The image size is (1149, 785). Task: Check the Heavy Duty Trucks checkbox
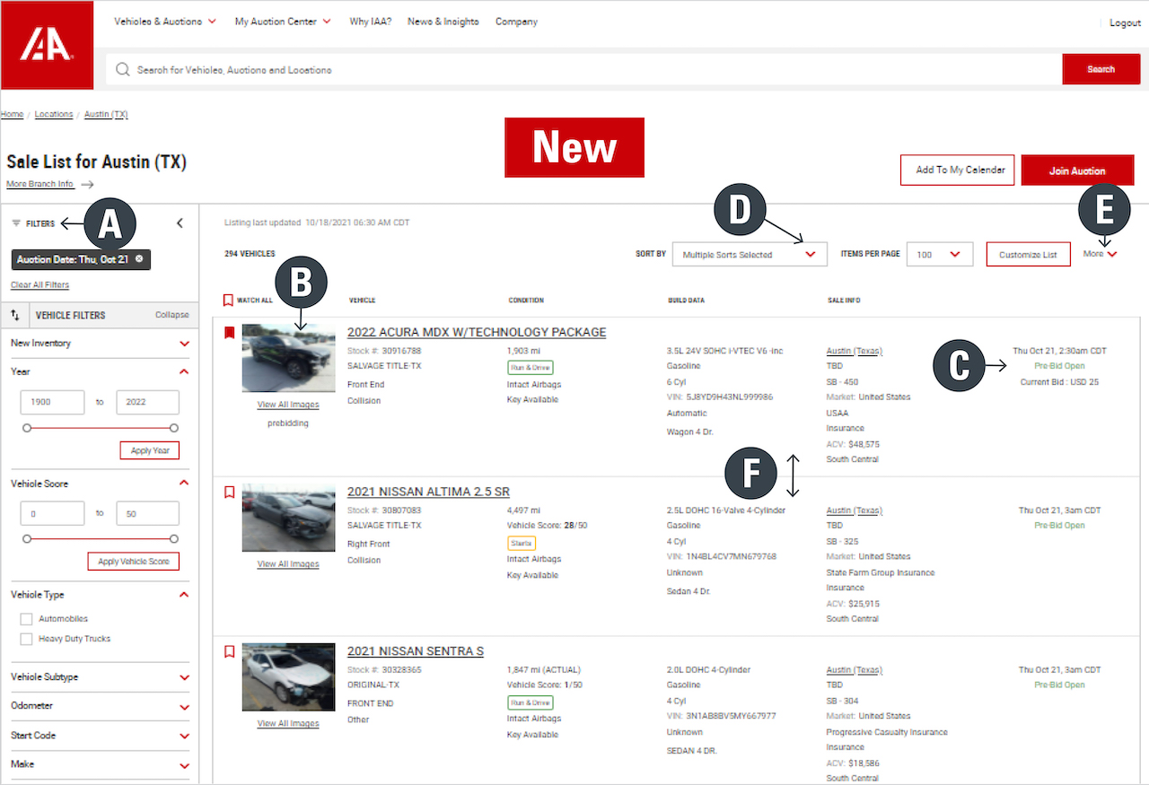tap(26, 639)
